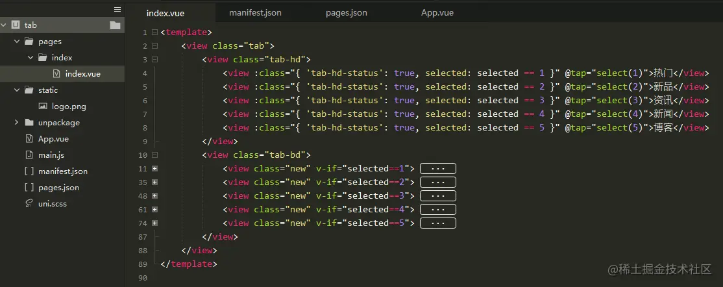Unfold the code block at line 61

pyautogui.click(x=155, y=210)
